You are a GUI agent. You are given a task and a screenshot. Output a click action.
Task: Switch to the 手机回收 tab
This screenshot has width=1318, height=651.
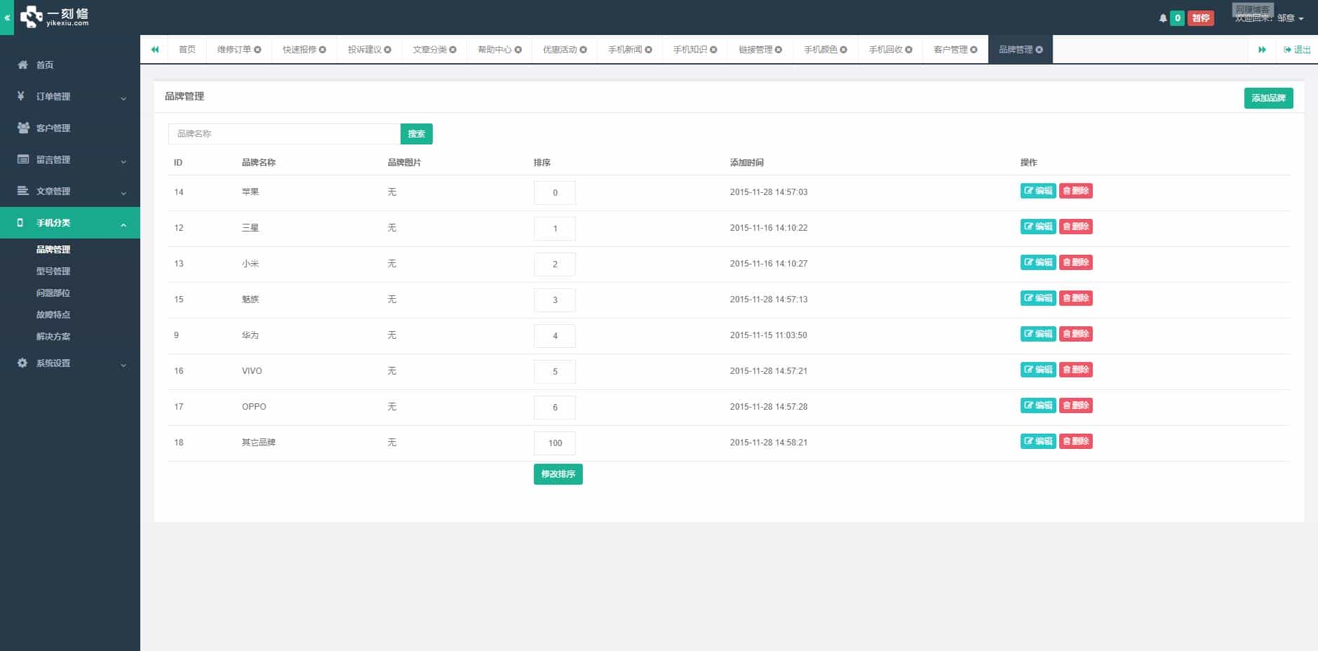[x=886, y=49]
